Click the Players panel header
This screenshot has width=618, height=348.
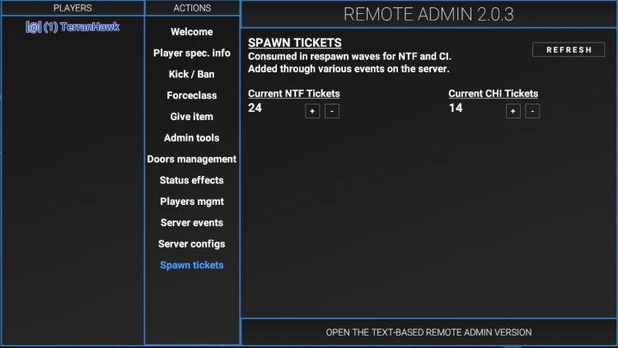coord(73,8)
